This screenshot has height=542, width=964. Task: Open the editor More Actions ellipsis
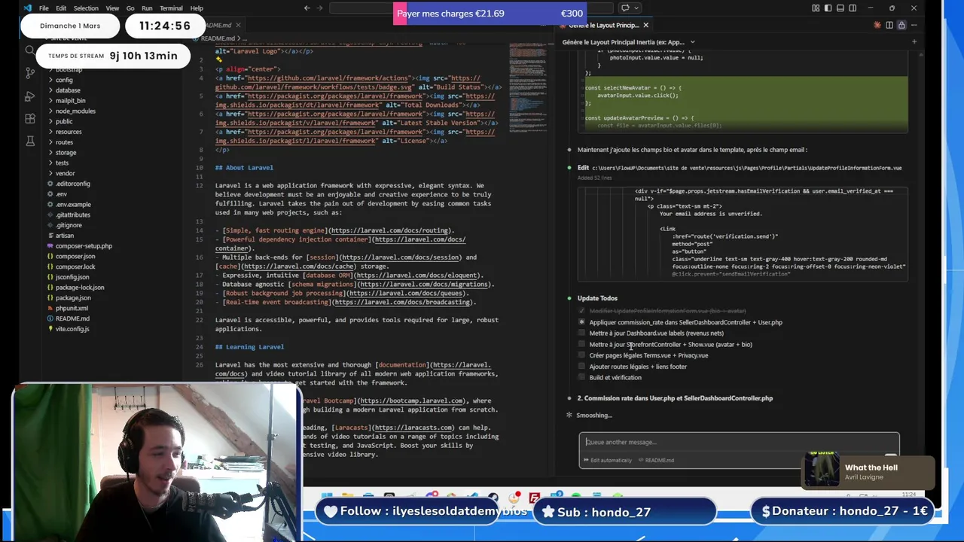[914, 26]
